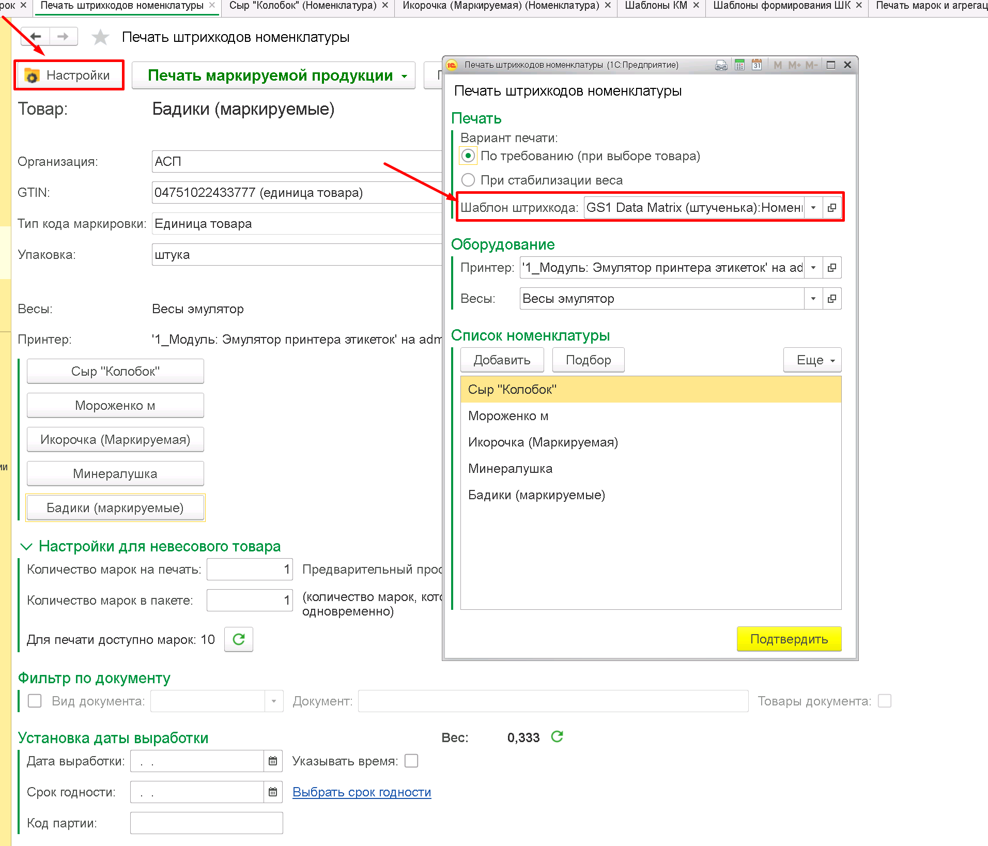
Task: Refresh available marks count
Action: (239, 640)
